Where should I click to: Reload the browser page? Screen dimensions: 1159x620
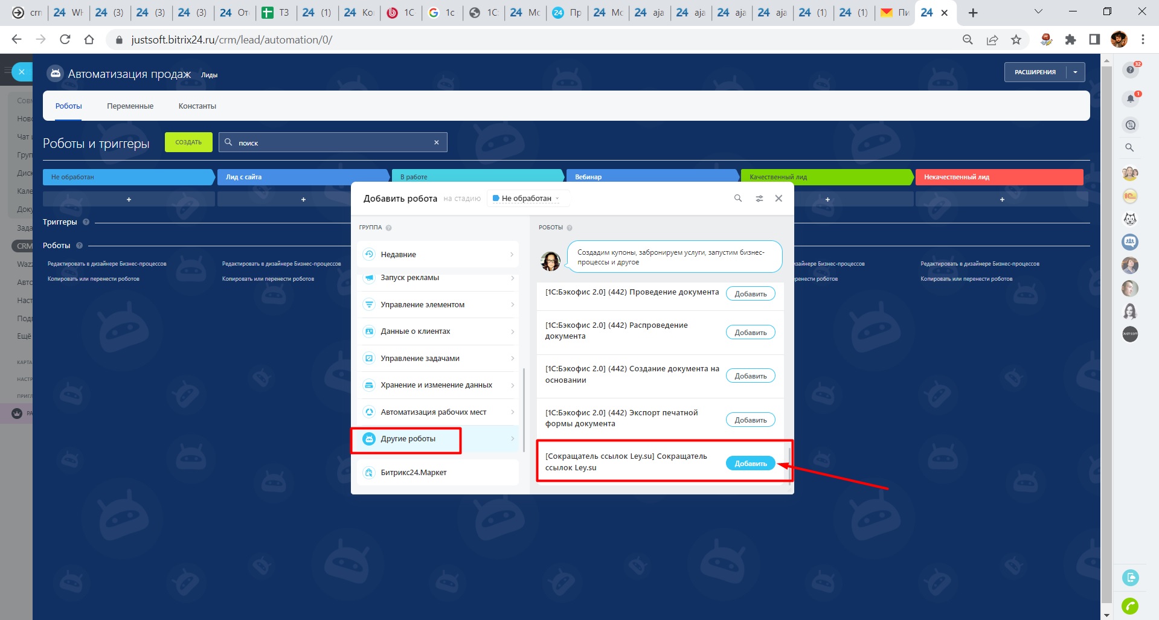click(65, 40)
